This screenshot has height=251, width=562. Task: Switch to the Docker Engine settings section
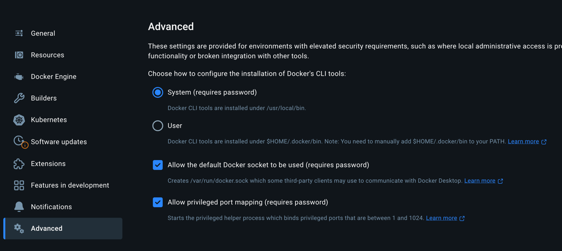pos(62,77)
